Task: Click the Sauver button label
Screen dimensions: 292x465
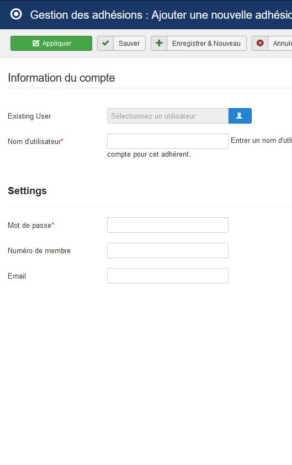Action: pyautogui.click(x=129, y=43)
